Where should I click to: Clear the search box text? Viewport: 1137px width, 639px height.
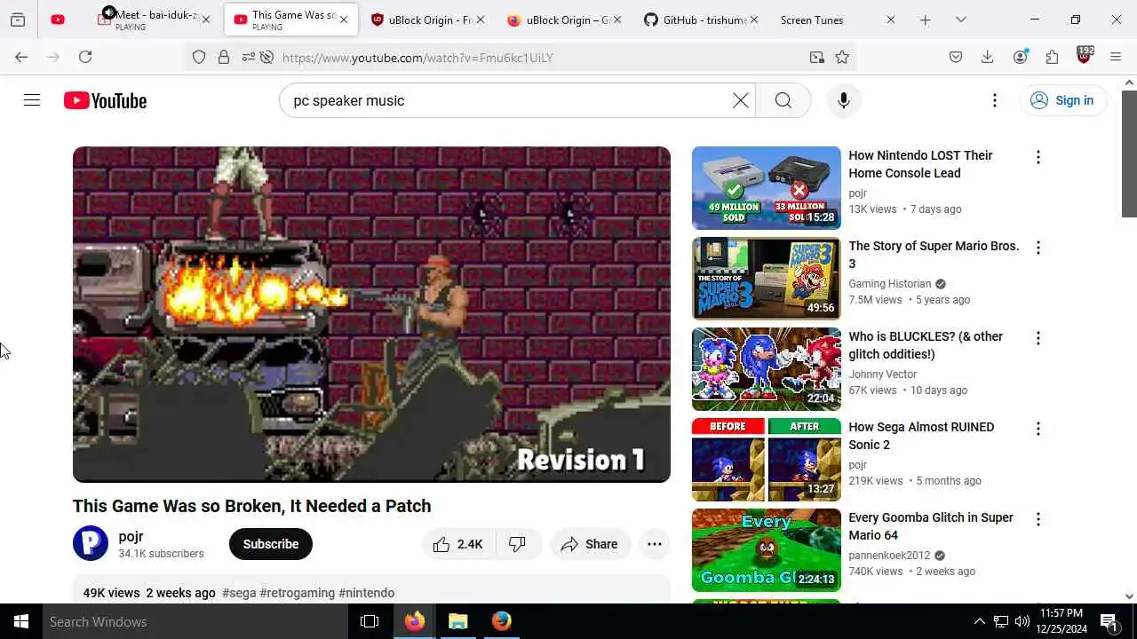point(740,100)
